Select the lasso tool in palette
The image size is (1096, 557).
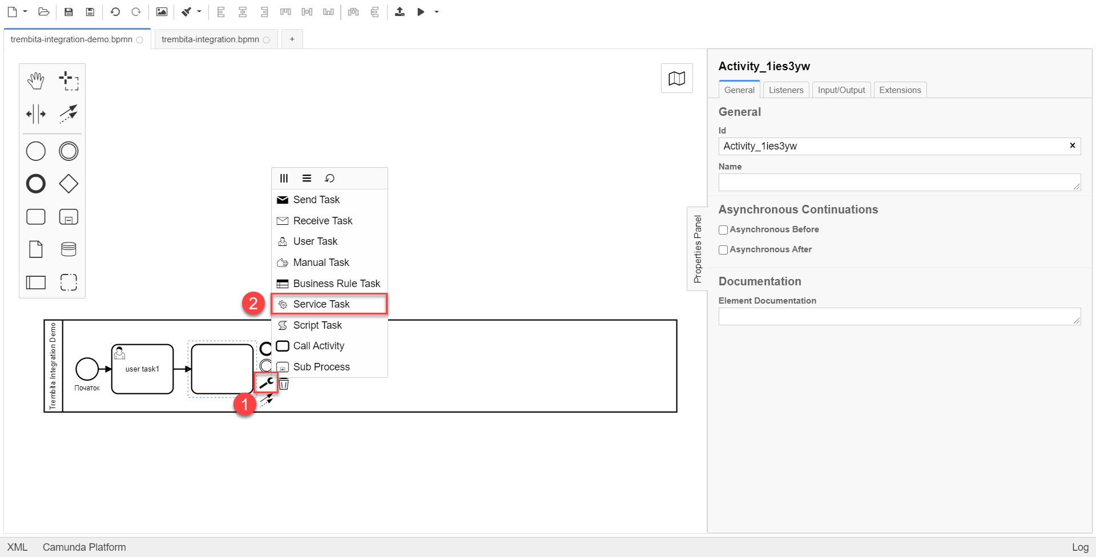pos(68,81)
